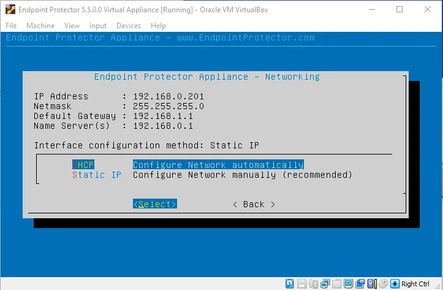Open the Devices menu
The height and width of the screenshot is (290, 443).
pyautogui.click(x=129, y=26)
